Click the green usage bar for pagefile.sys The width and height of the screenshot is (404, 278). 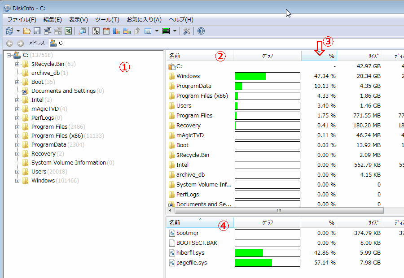(254, 263)
